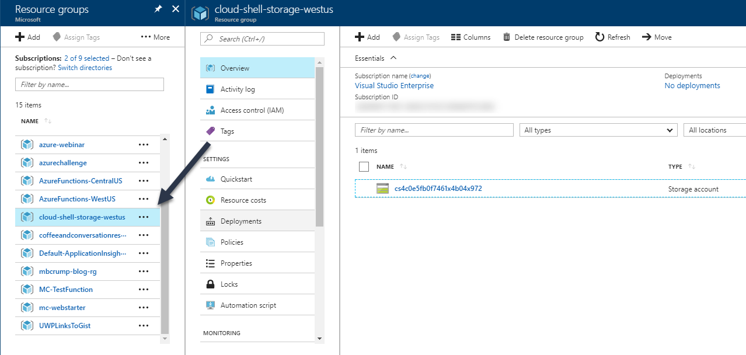Pin the Resource groups blade

[x=158, y=9]
